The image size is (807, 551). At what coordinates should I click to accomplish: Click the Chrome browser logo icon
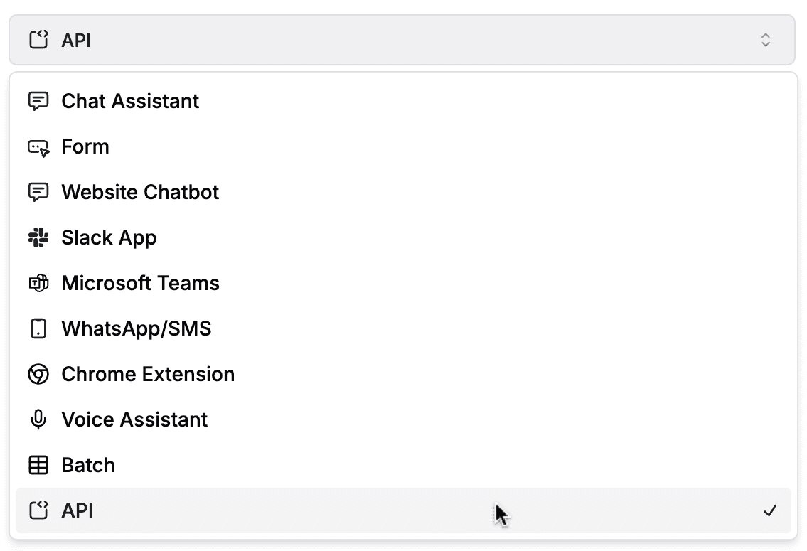[38, 374]
